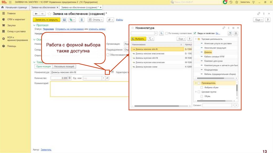Select the Джинсы мужские классические row
The image size is (273, 153).
click(x=150, y=62)
